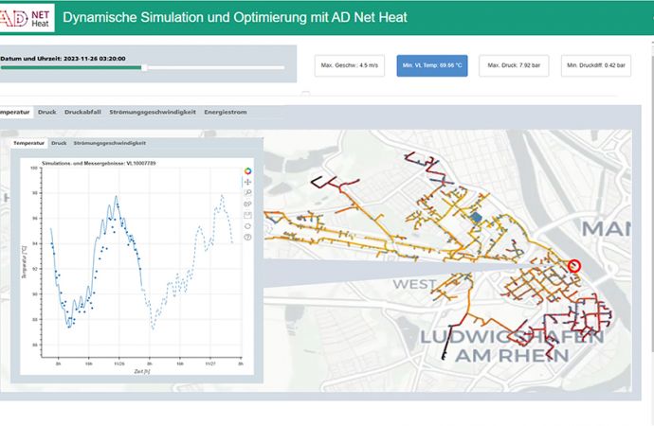Click the 11/26 tick label on the time axis
Viewport: 654px width, 426px height.
click(x=119, y=364)
